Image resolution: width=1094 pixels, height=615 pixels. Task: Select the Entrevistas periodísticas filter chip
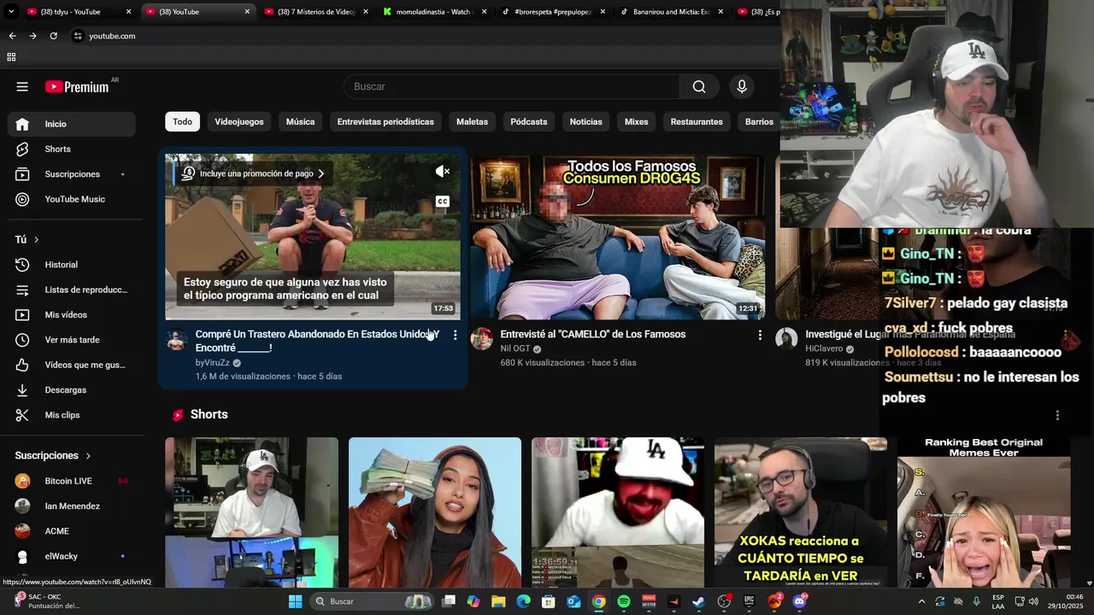click(x=385, y=121)
